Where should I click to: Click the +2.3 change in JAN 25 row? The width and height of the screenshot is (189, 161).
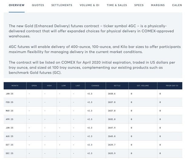point(90,94)
